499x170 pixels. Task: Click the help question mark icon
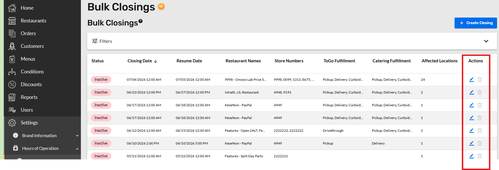(140, 21)
